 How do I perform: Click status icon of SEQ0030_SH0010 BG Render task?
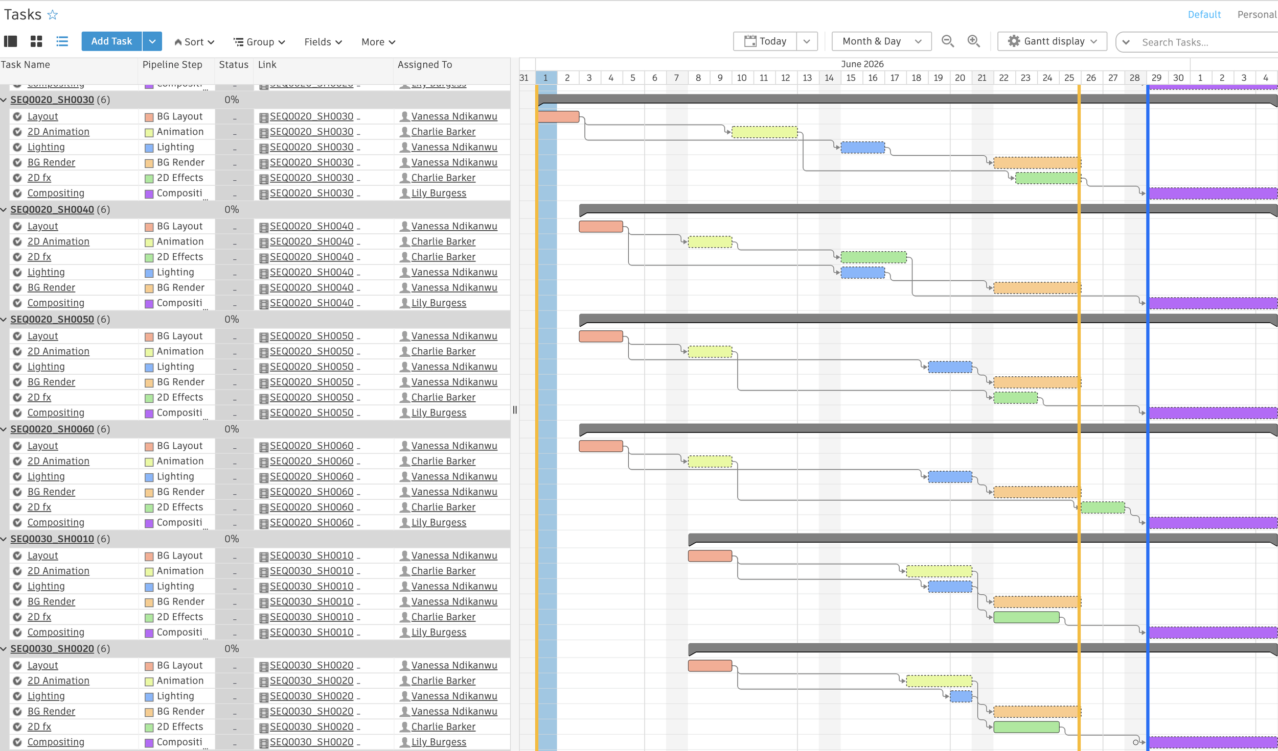click(17, 601)
